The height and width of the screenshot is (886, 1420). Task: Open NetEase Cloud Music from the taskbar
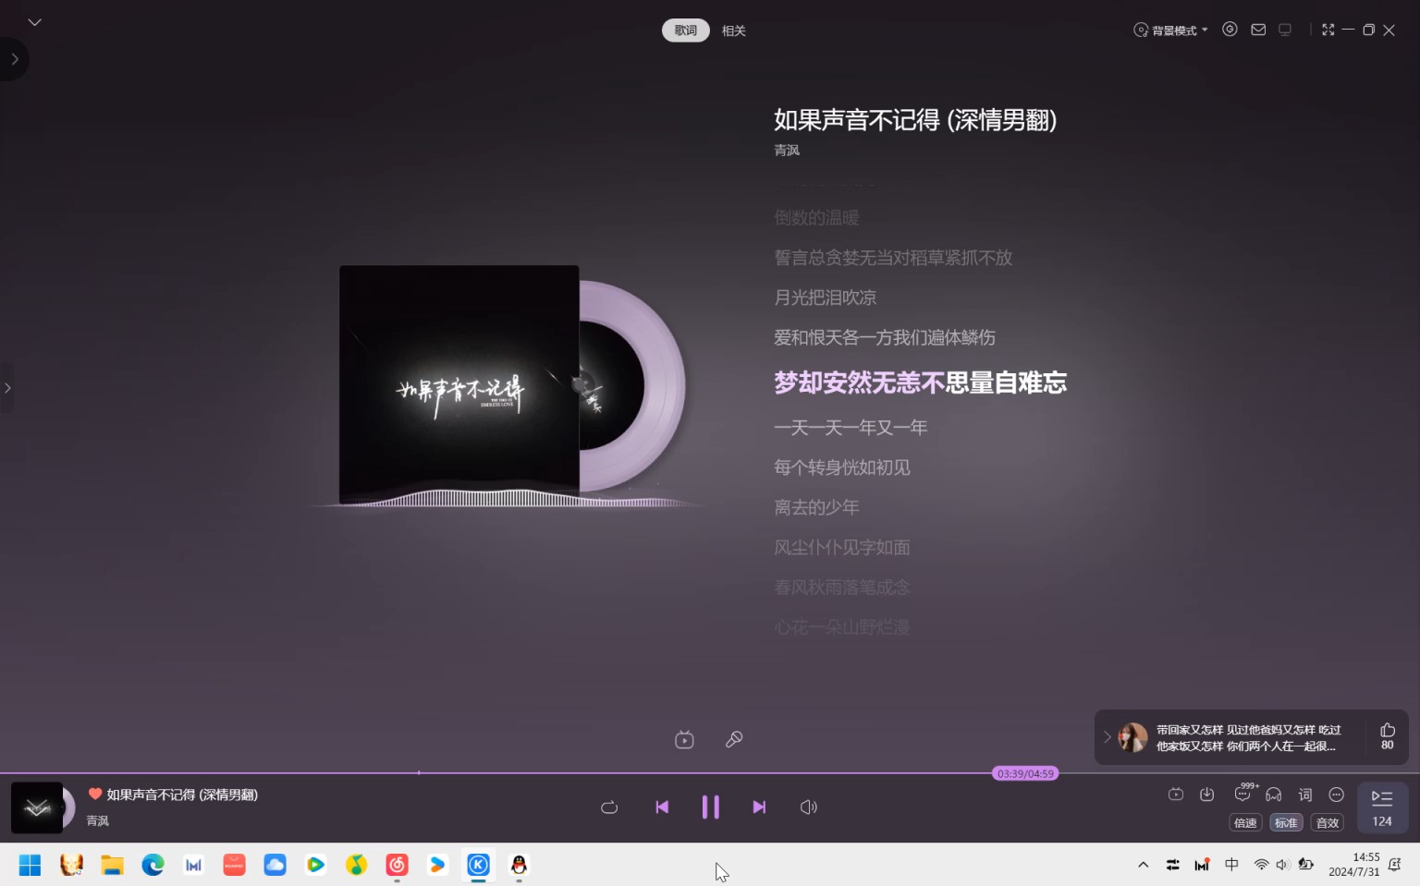tap(397, 865)
